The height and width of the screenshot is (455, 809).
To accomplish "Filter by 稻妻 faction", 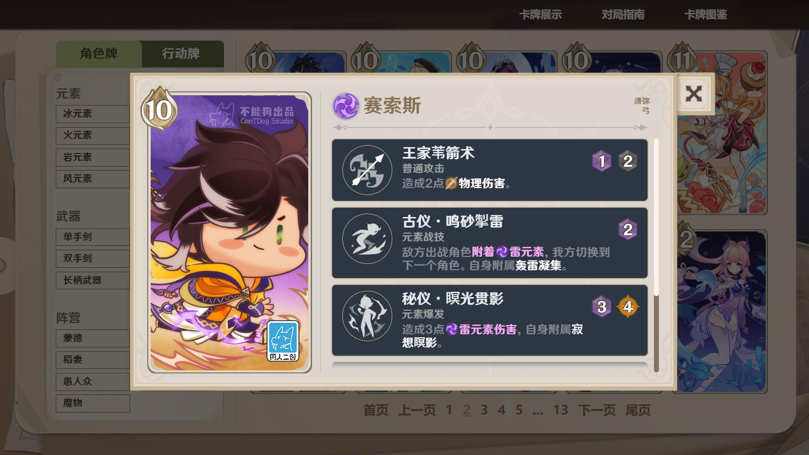I will tap(93, 360).
